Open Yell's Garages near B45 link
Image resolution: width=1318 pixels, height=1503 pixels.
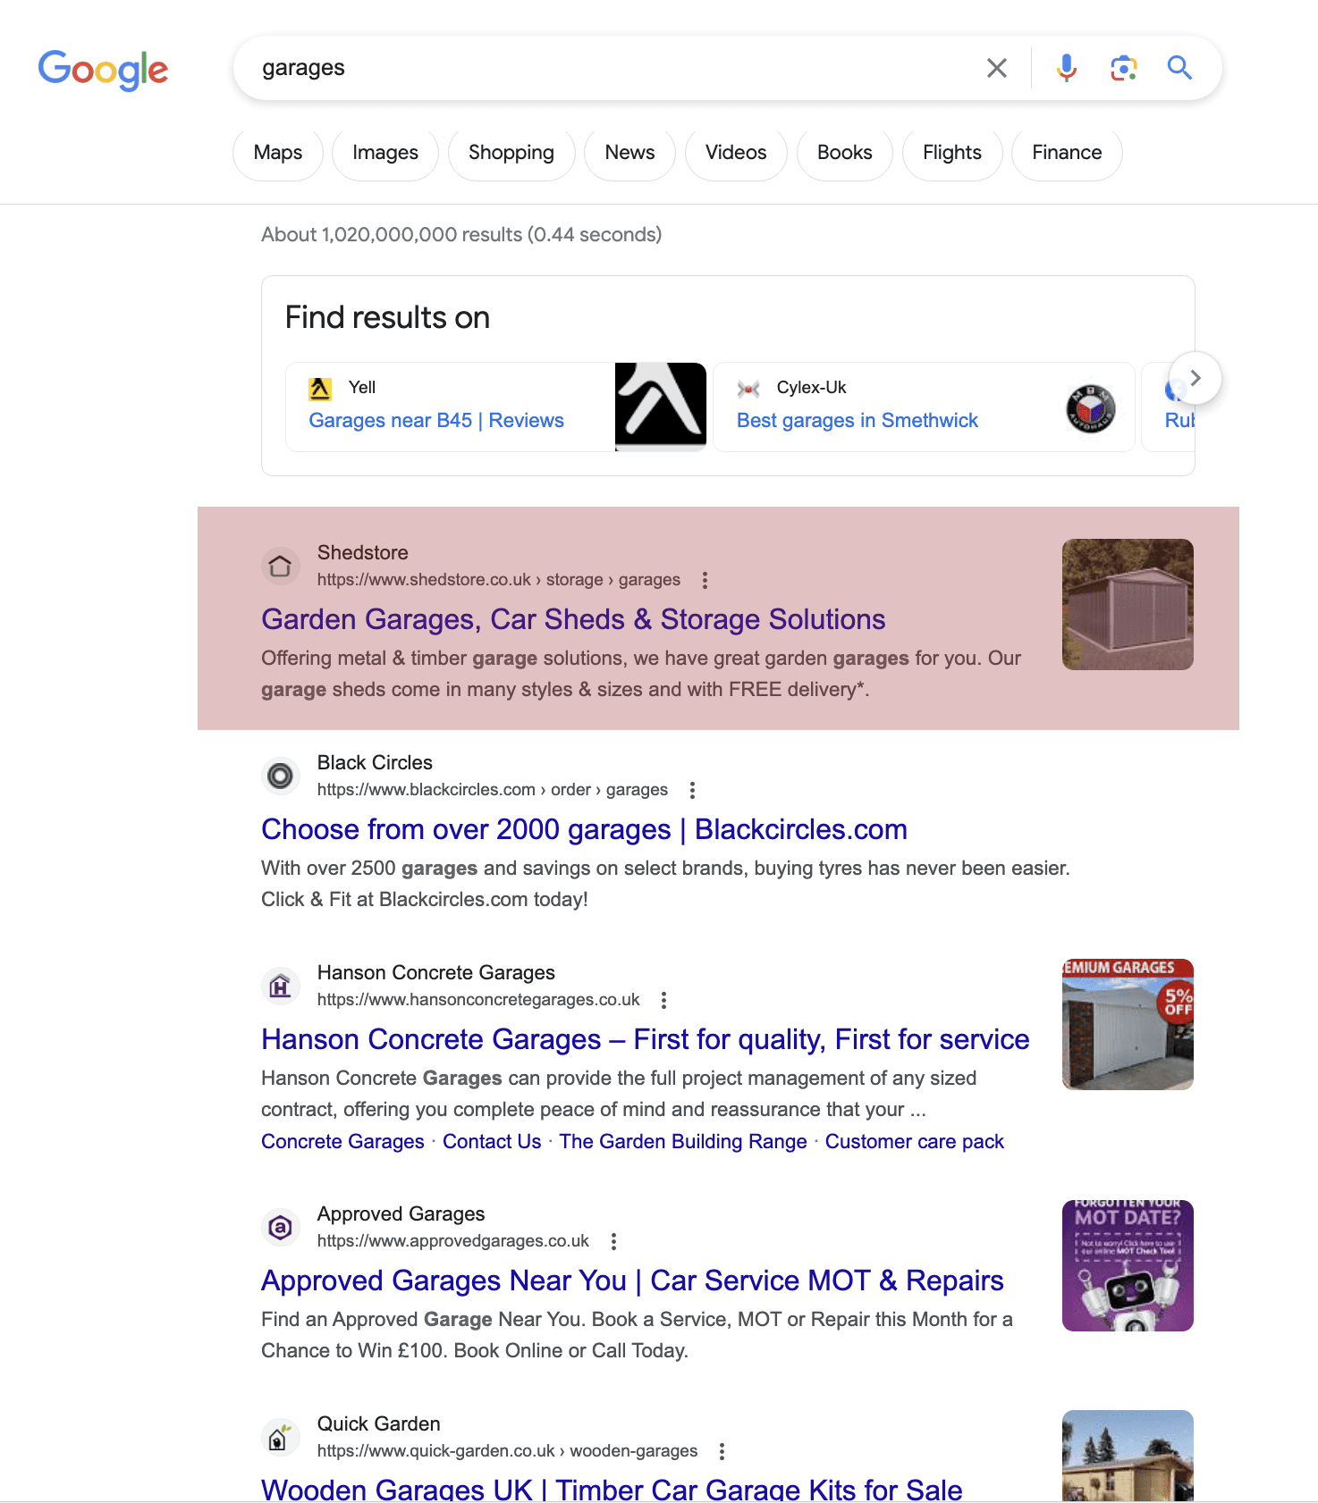436,421
